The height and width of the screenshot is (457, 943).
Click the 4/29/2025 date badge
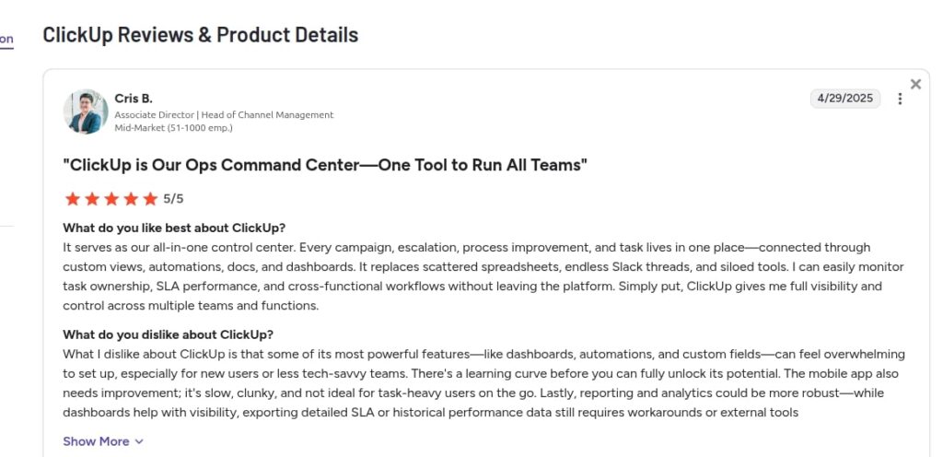click(845, 99)
